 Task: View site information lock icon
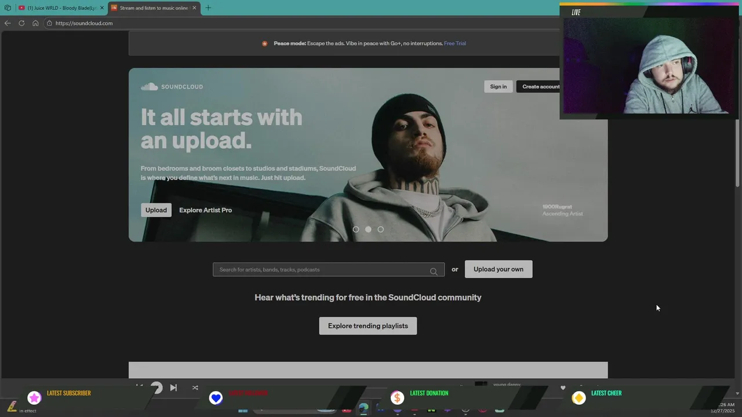click(x=50, y=23)
